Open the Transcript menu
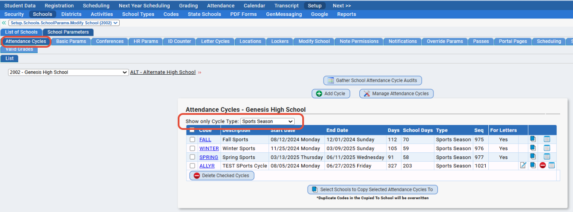This screenshot has height=212, width=573. coord(286,6)
